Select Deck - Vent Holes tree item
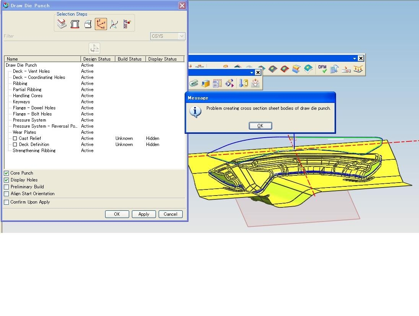 (x=31, y=71)
